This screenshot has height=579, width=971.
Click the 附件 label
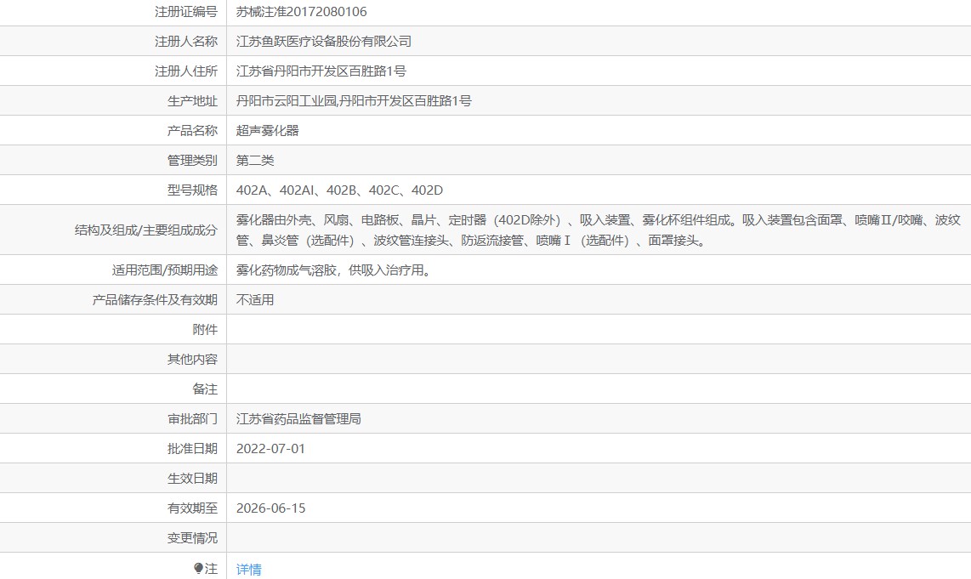205,329
